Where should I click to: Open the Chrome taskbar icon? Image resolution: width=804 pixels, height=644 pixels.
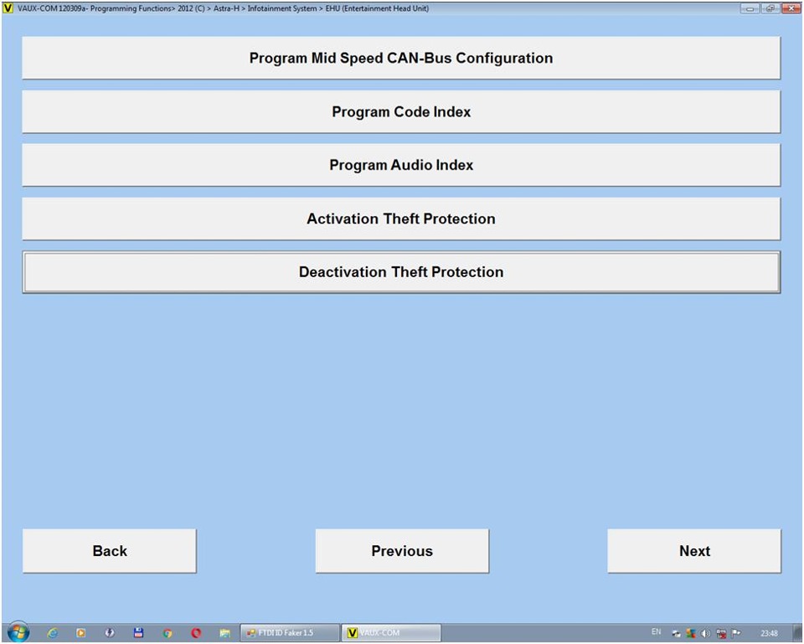click(x=167, y=633)
